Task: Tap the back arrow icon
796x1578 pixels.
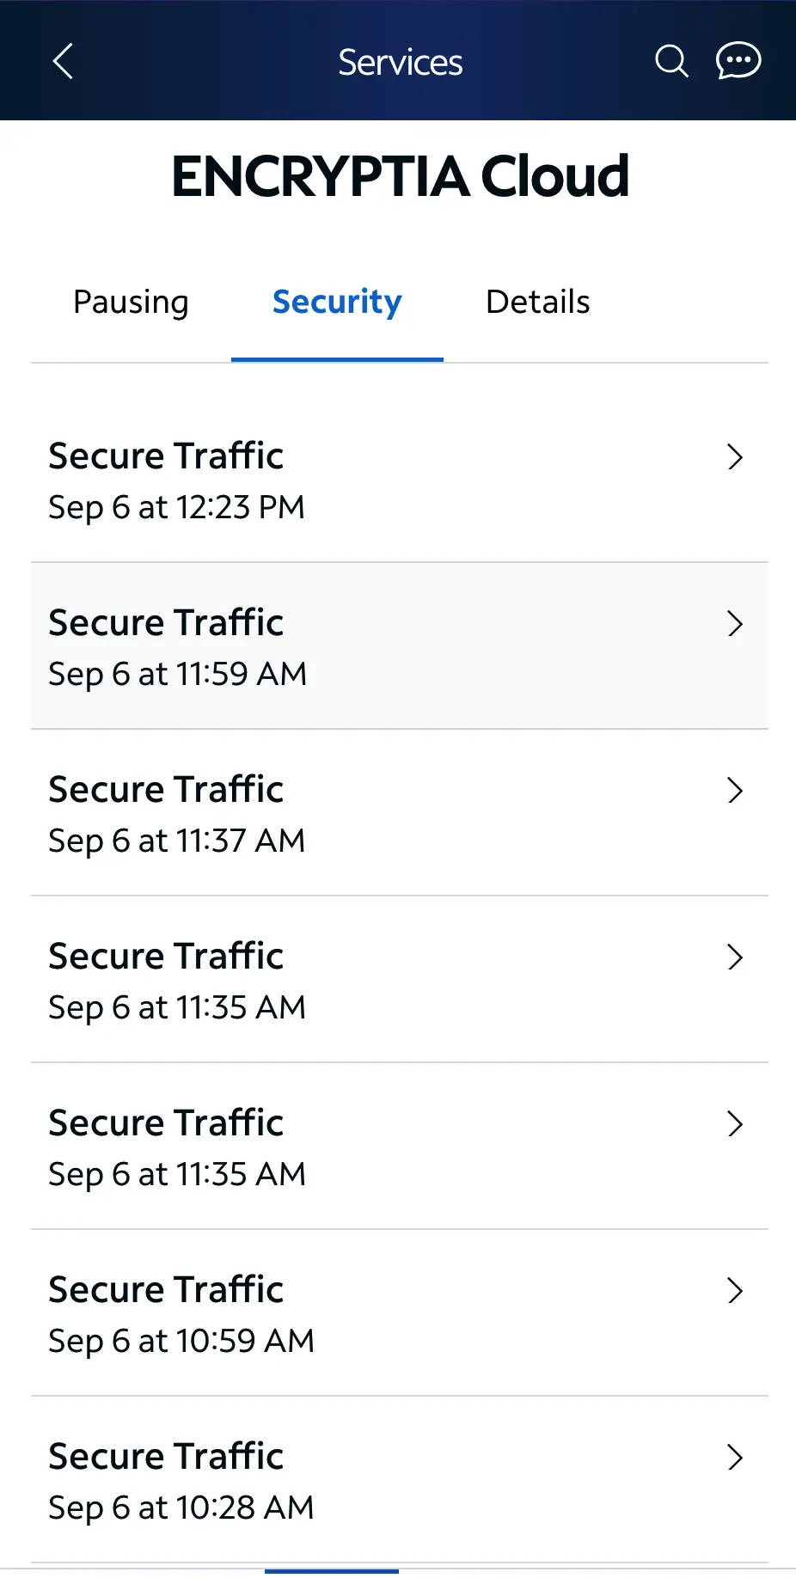Action: coord(63,61)
